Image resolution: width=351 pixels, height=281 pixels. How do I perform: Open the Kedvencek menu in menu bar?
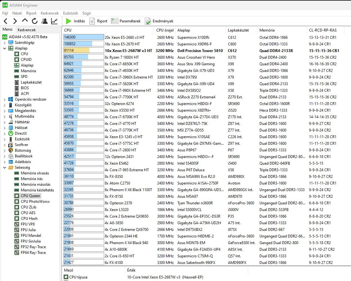coord(50,13)
